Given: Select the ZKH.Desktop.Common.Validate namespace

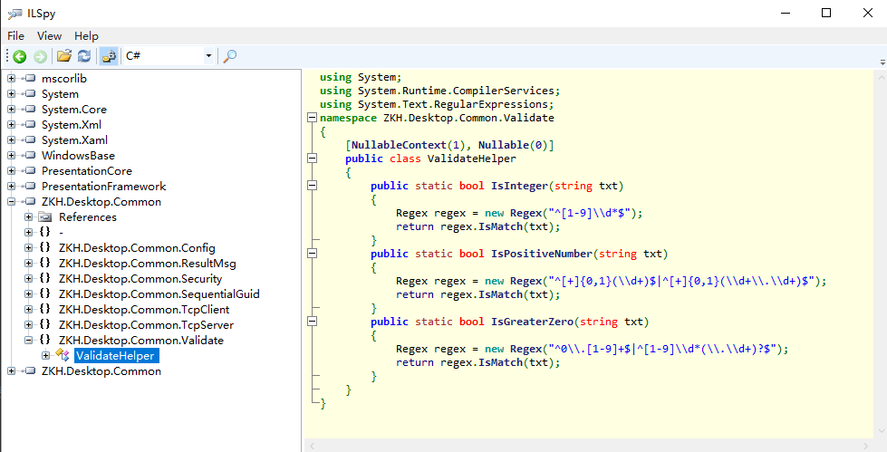Looking at the screenshot, I should click(x=140, y=340).
